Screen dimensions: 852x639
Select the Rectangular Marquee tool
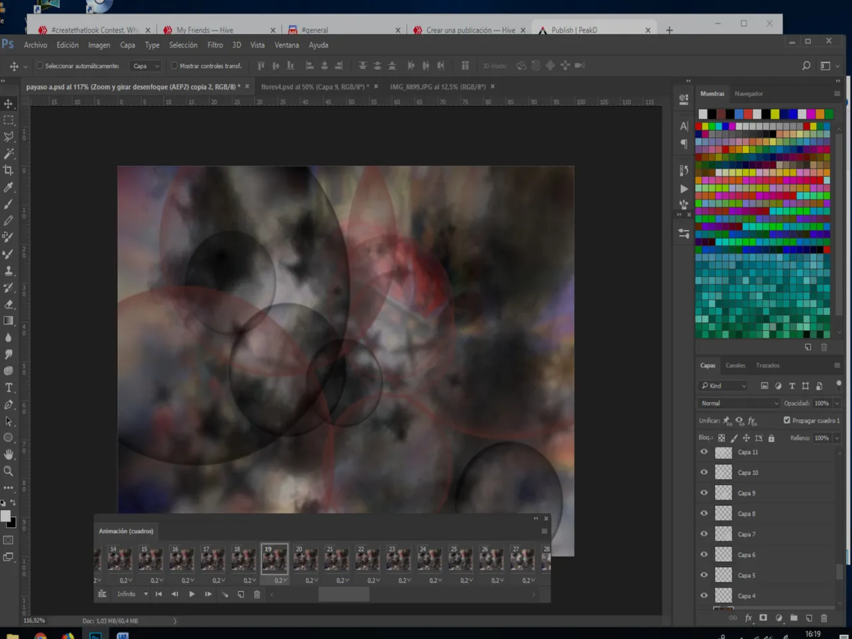point(9,120)
